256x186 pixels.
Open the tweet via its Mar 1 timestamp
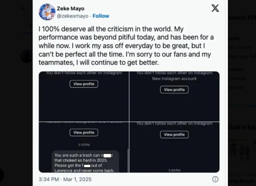(x=66, y=180)
